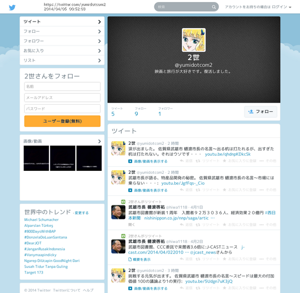Click その他 dots on the first tweet

click(x=261, y=161)
